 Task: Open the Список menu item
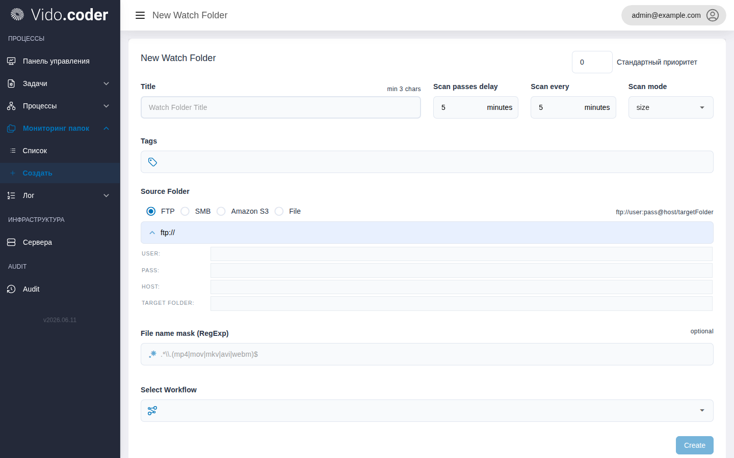coord(60,151)
